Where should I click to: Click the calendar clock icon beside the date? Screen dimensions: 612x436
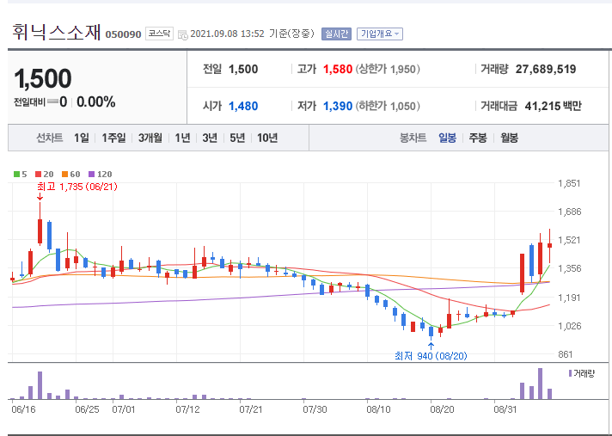pos(183,34)
